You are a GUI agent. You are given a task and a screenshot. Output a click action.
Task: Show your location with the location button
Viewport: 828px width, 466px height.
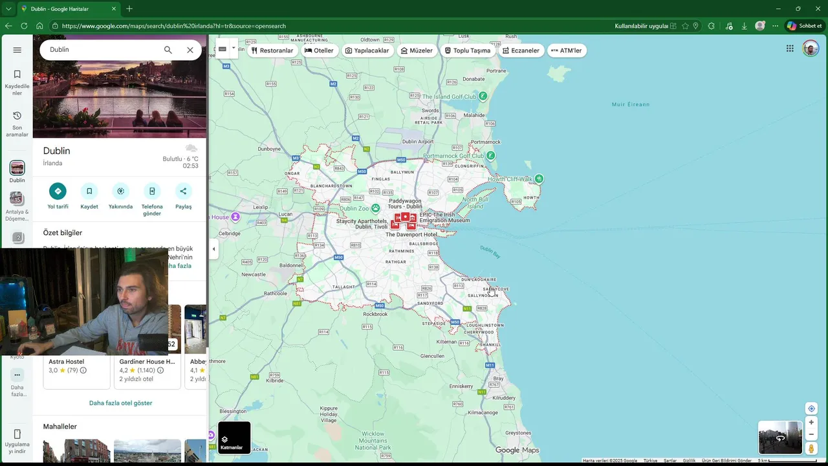811,408
